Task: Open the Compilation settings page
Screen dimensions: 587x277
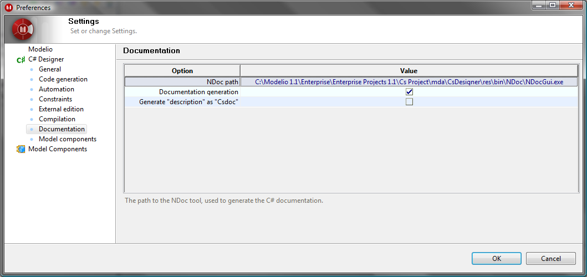Action: pyautogui.click(x=57, y=119)
